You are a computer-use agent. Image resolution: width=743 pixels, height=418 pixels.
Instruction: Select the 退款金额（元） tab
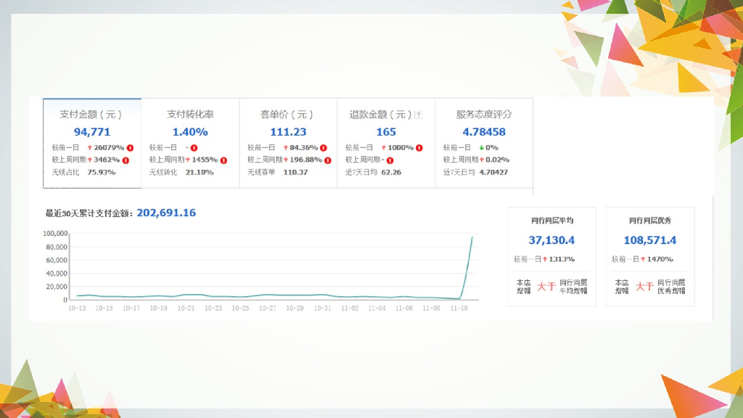click(380, 115)
